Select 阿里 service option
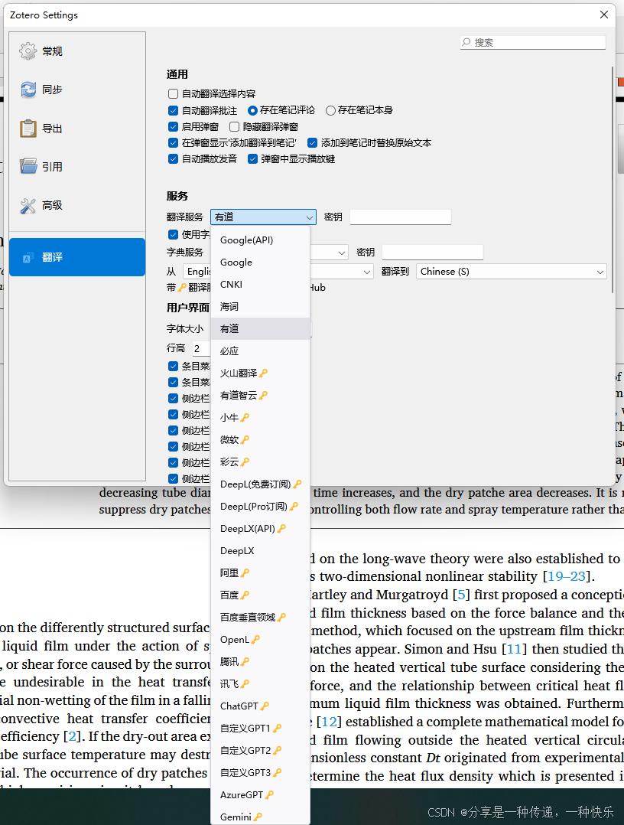 coord(260,573)
